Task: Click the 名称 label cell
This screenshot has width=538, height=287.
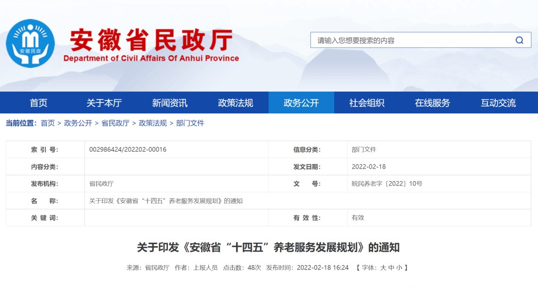Action: click(45, 201)
